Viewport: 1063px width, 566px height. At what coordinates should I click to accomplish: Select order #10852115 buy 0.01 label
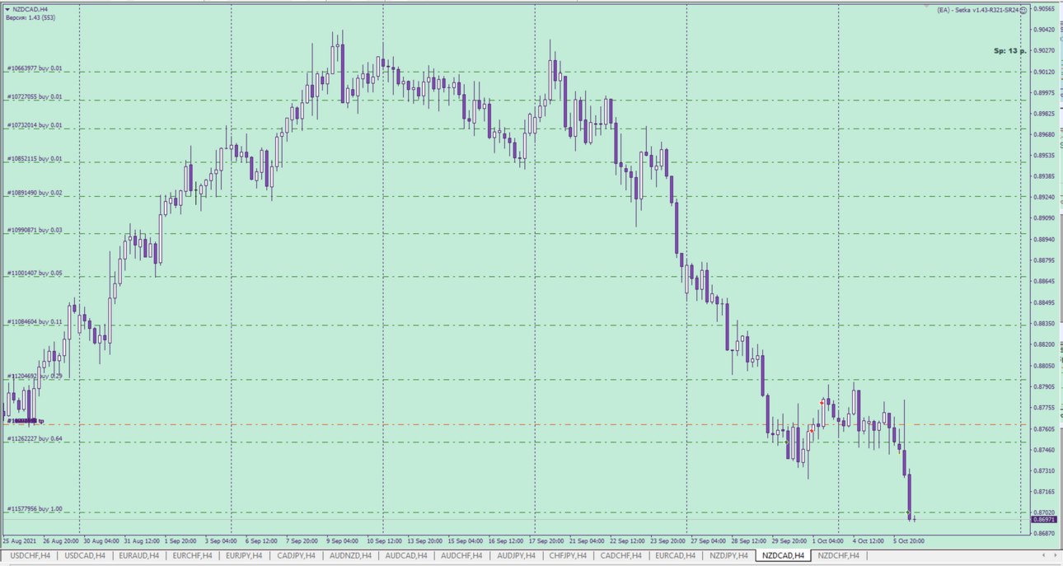click(35, 159)
